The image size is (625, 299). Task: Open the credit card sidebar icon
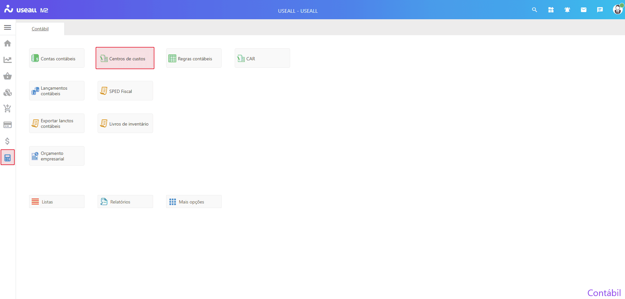pyautogui.click(x=8, y=125)
